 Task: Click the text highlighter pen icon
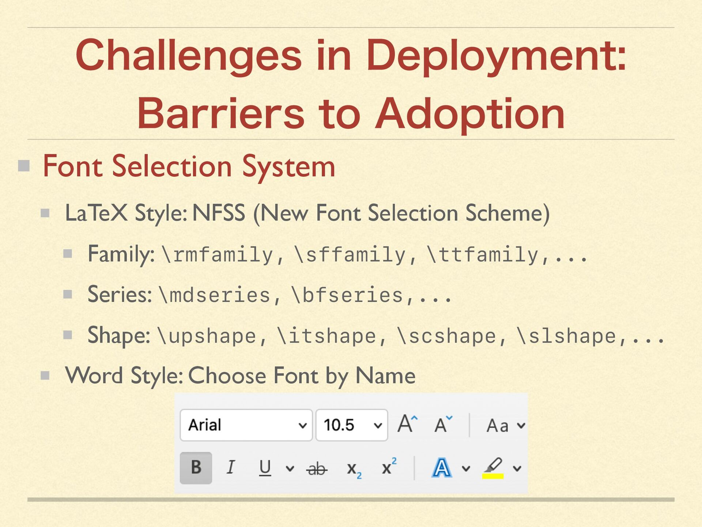(493, 466)
